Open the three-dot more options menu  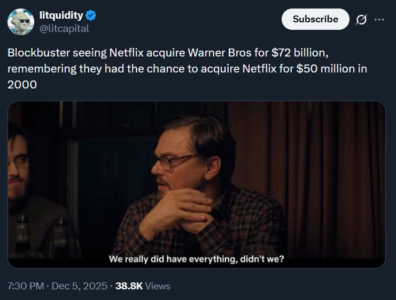pos(379,20)
